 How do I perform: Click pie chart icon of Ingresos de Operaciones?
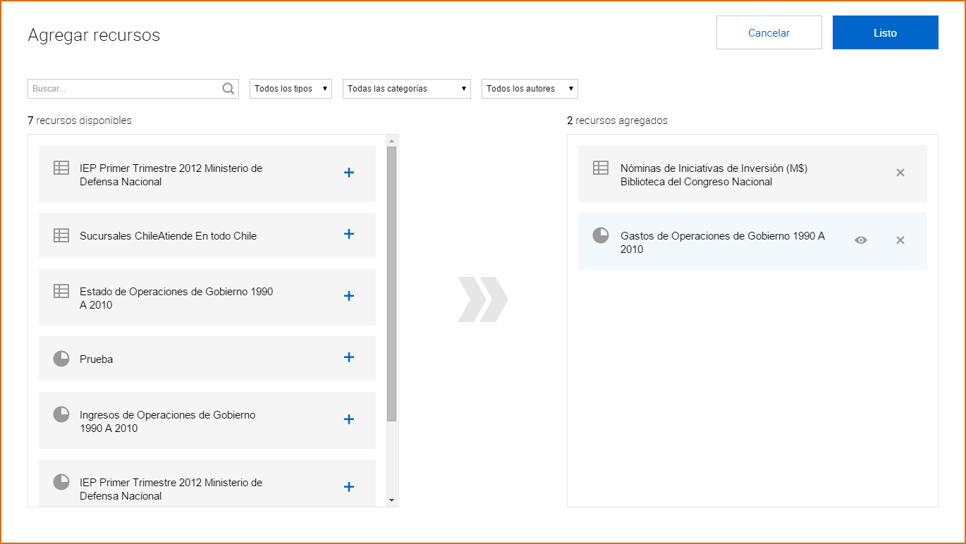[x=61, y=414]
